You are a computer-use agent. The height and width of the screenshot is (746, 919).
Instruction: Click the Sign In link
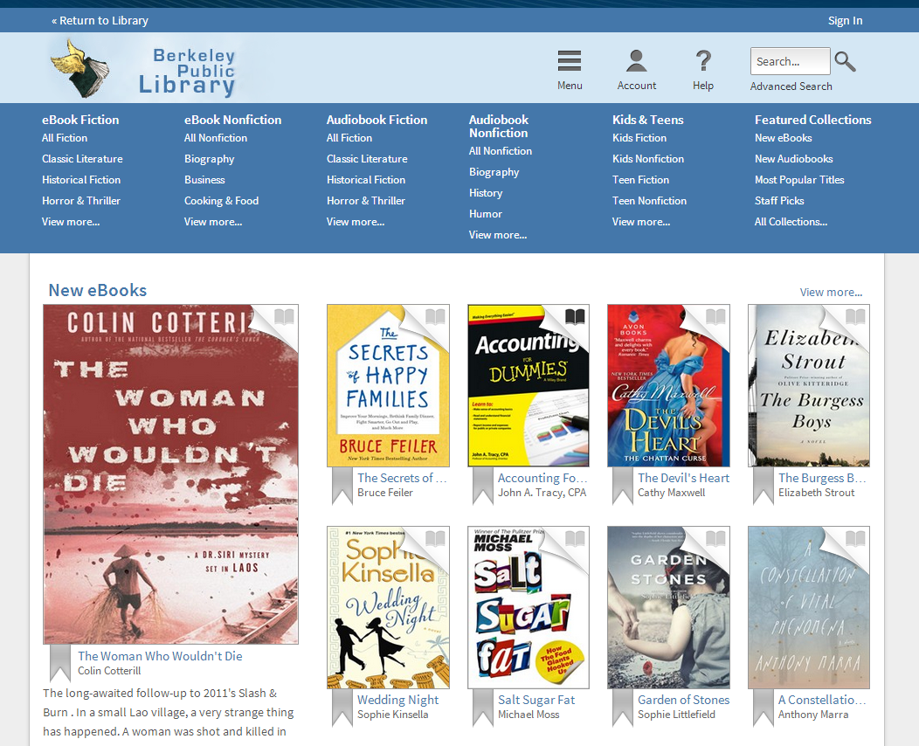845,20
